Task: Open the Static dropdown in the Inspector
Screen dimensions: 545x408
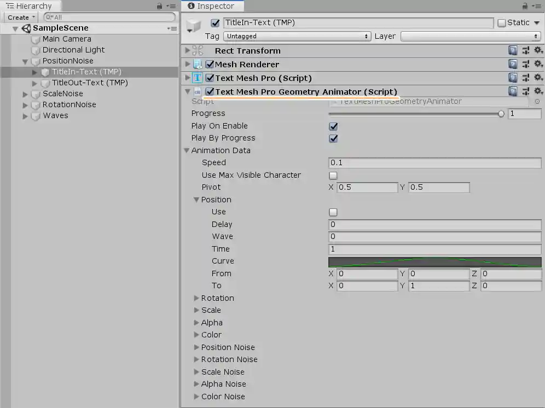Action: pyautogui.click(x=537, y=22)
